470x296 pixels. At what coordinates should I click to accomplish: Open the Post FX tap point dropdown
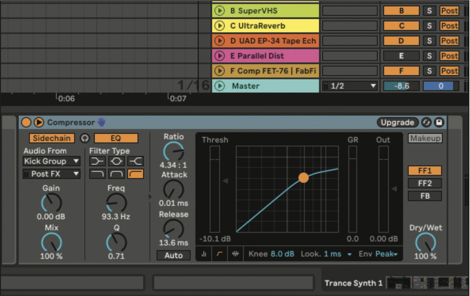click(51, 174)
